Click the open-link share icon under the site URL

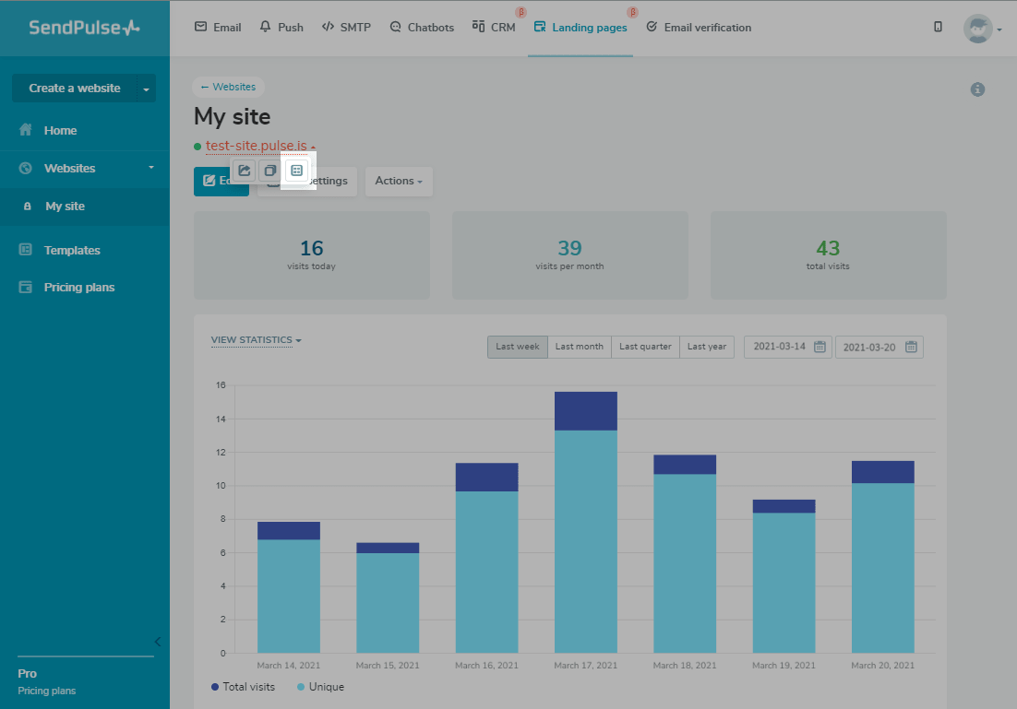[x=244, y=171]
